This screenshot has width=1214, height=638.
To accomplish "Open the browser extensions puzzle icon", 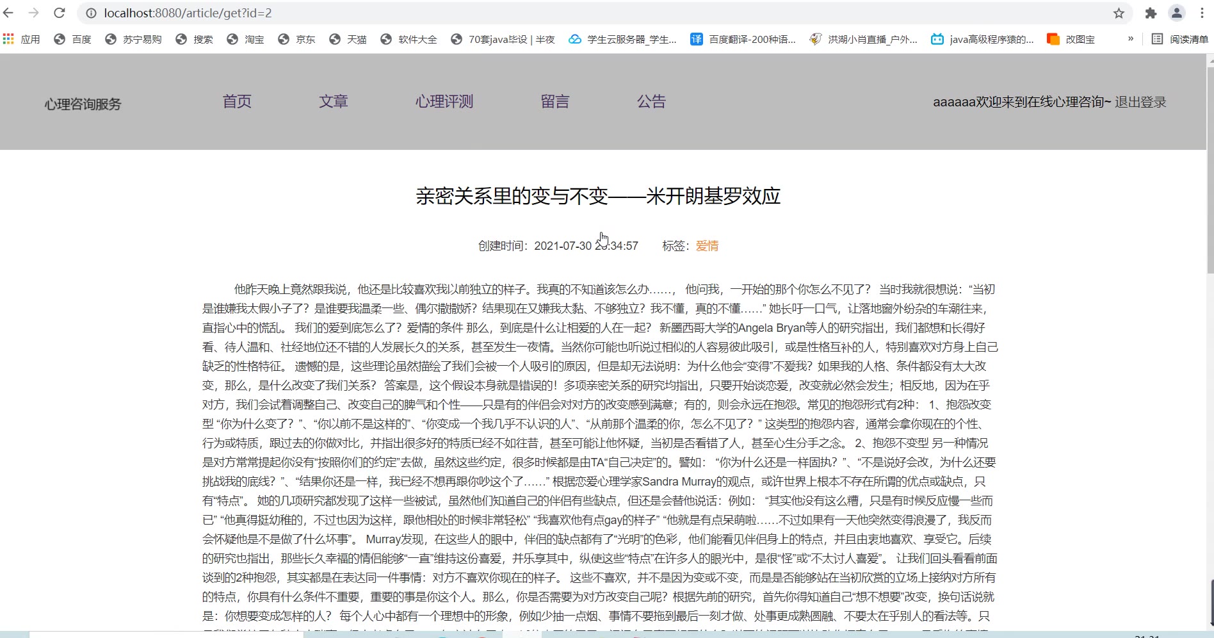I will [x=1151, y=13].
